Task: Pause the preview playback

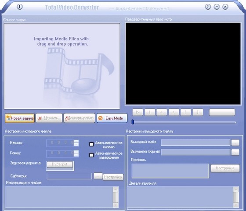Action: pyautogui.click(x=150, y=112)
